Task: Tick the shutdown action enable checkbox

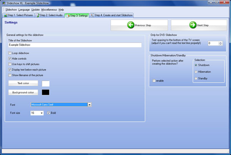Action: coord(154,81)
